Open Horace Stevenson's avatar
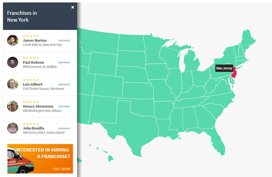 13,106
